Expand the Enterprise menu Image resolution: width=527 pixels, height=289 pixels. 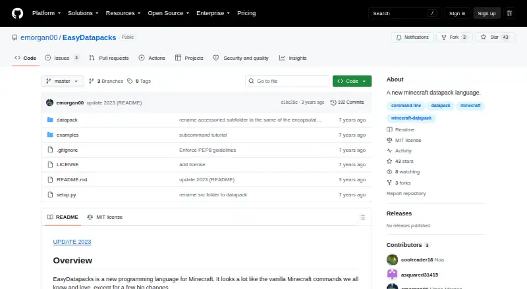[213, 13]
